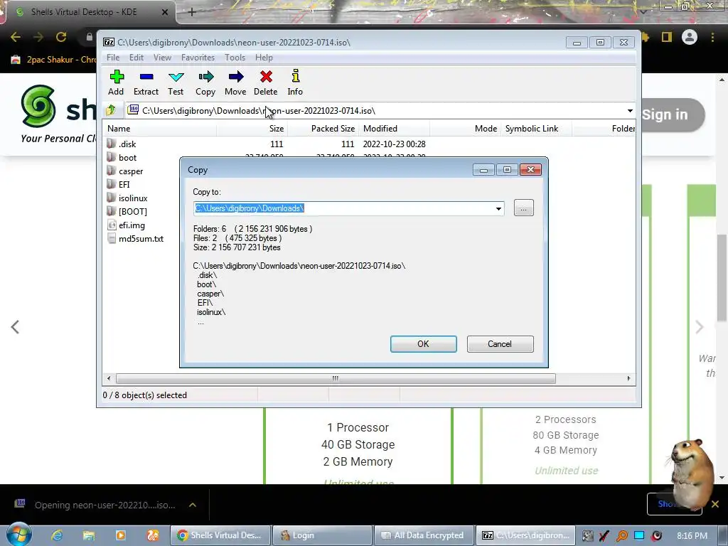Open the Chrome profile avatar icon
This screenshot has width=728, height=546.
[690, 37]
